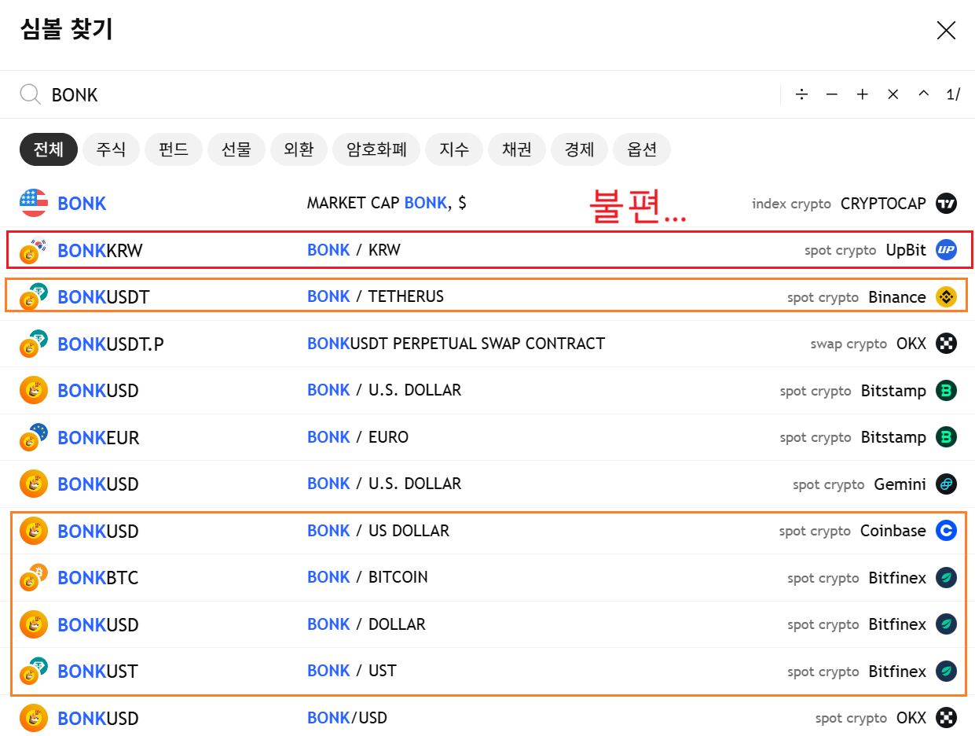Click the TradingView logo on CRYPTOCAP row
The image size is (975, 736).
tap(947, 203)
